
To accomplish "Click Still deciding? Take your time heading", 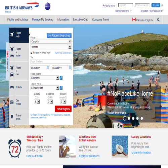I will coord(35,138).
